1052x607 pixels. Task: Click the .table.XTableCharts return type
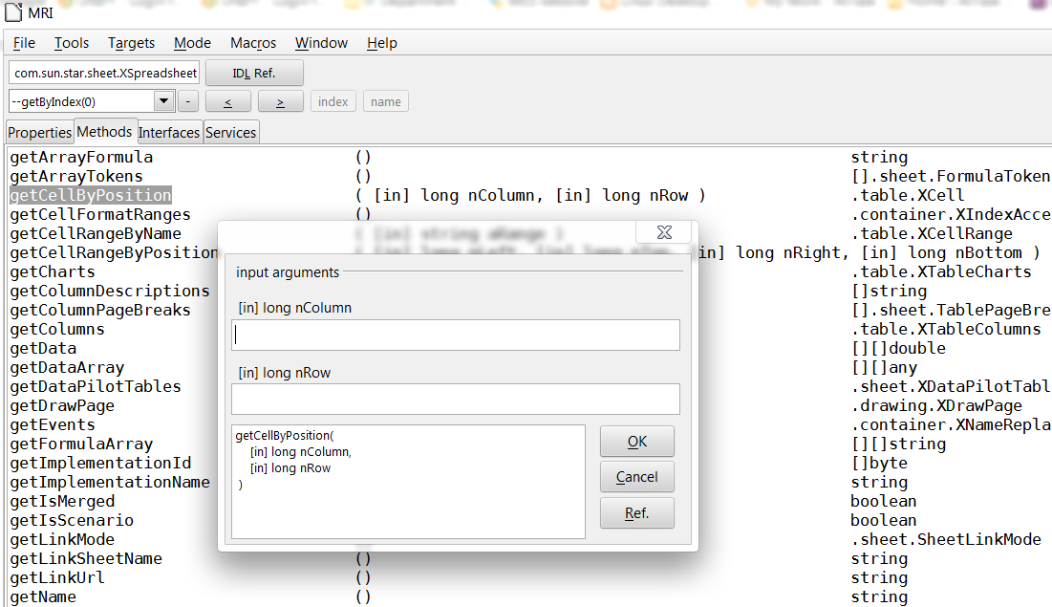(941, 271)
